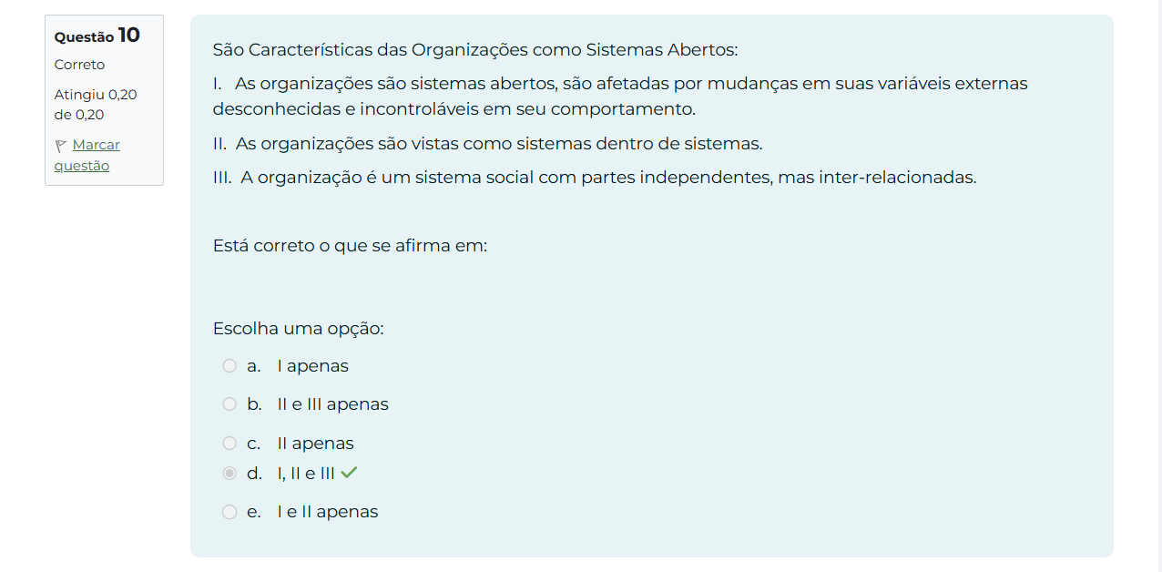Select radio button for option a

[x=229, y=366]
